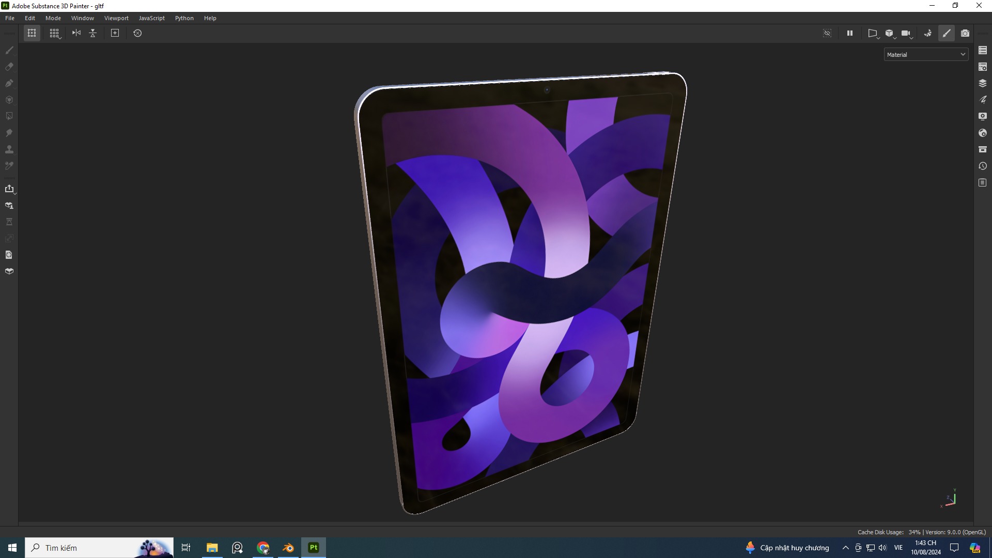Open the camera selection dropdown
This screenshot has height=558, width=992.
point(907,33)
